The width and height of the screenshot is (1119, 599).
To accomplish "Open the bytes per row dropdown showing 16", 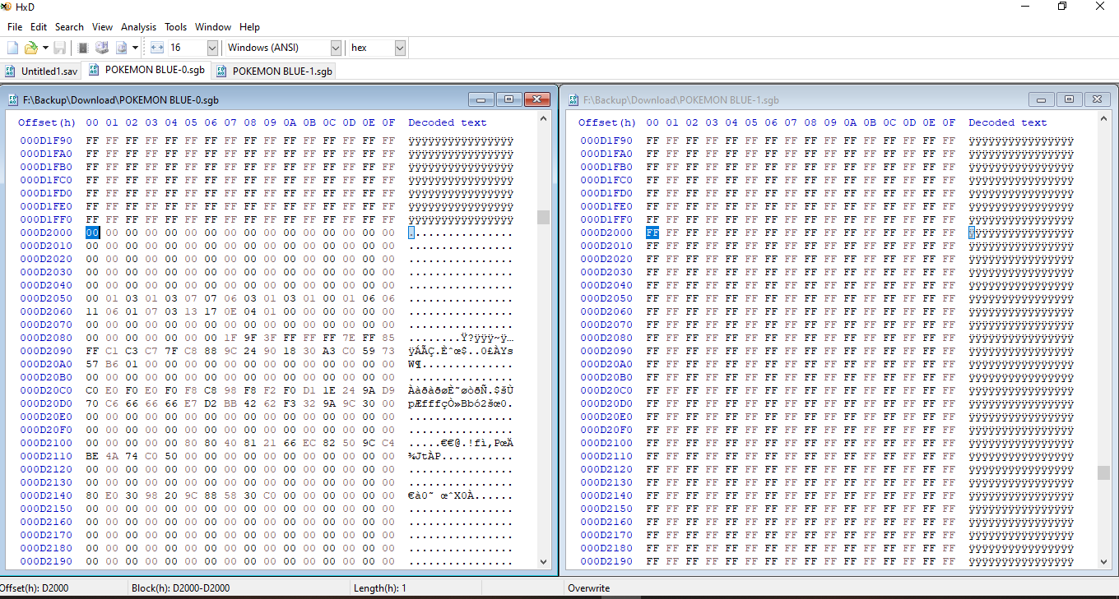I will click(212, 48).
